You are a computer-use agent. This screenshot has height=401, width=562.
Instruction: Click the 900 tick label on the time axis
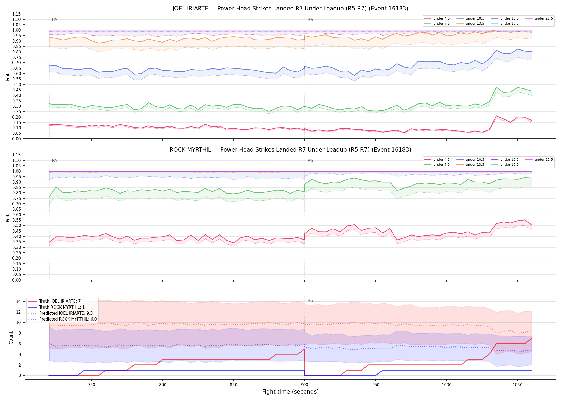305,385
